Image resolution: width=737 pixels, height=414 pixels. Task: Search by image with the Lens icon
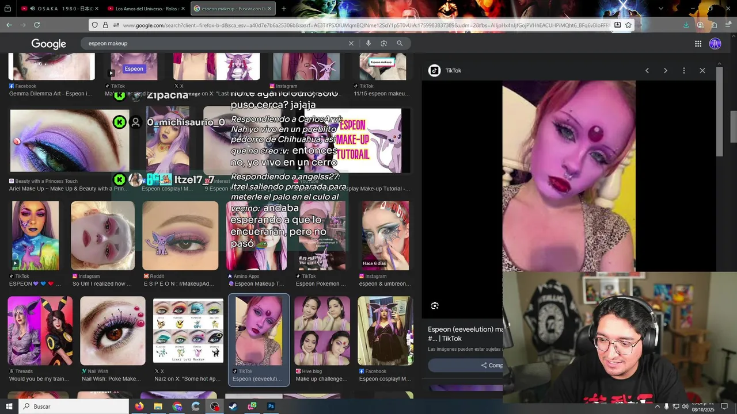pyautogui.click(x=383, y=43)
